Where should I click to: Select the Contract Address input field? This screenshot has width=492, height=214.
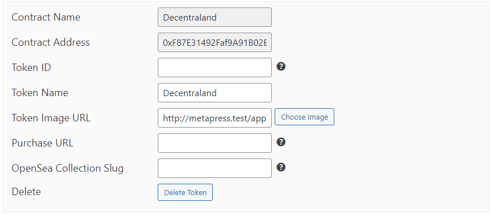[x=214, y=42]
